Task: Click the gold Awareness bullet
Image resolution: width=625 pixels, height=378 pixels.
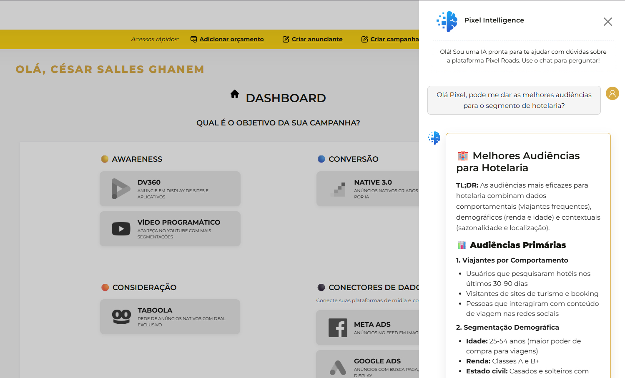Action: pyautogui.click(x=105, y=159)
